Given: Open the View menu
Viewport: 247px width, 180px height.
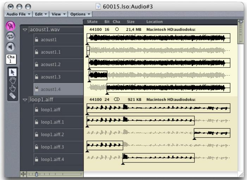Looking at the screenshot, I should coord(58,14).
